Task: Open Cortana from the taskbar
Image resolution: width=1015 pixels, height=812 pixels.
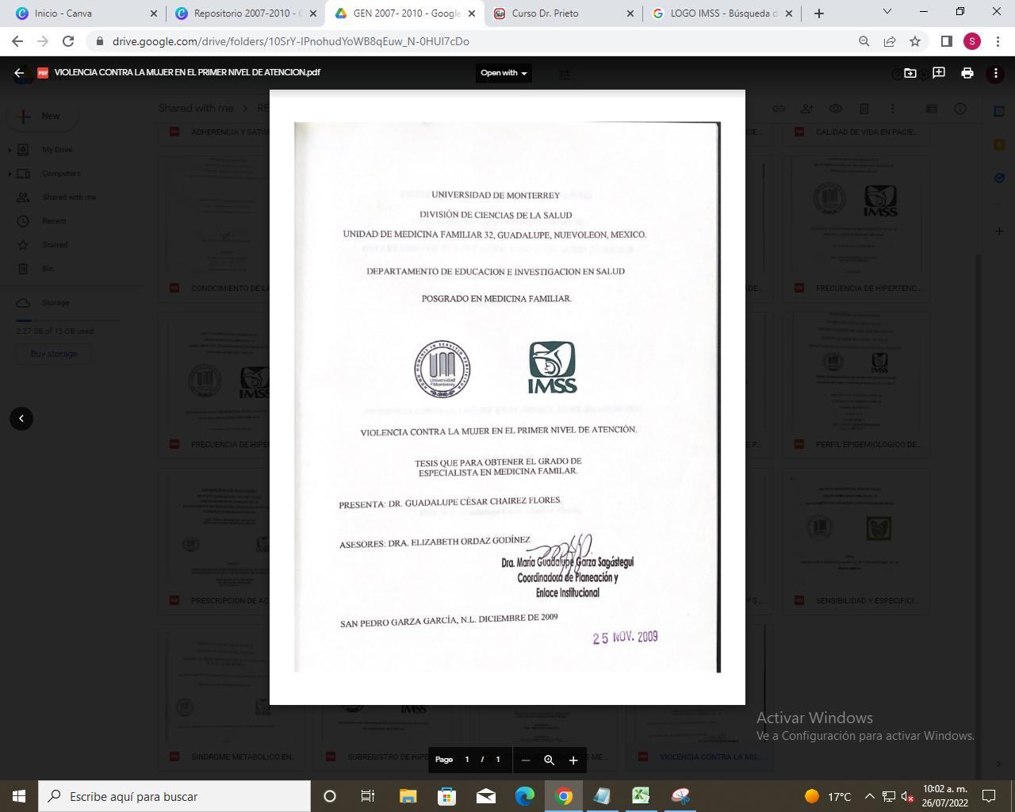Action: click(330, 796)
